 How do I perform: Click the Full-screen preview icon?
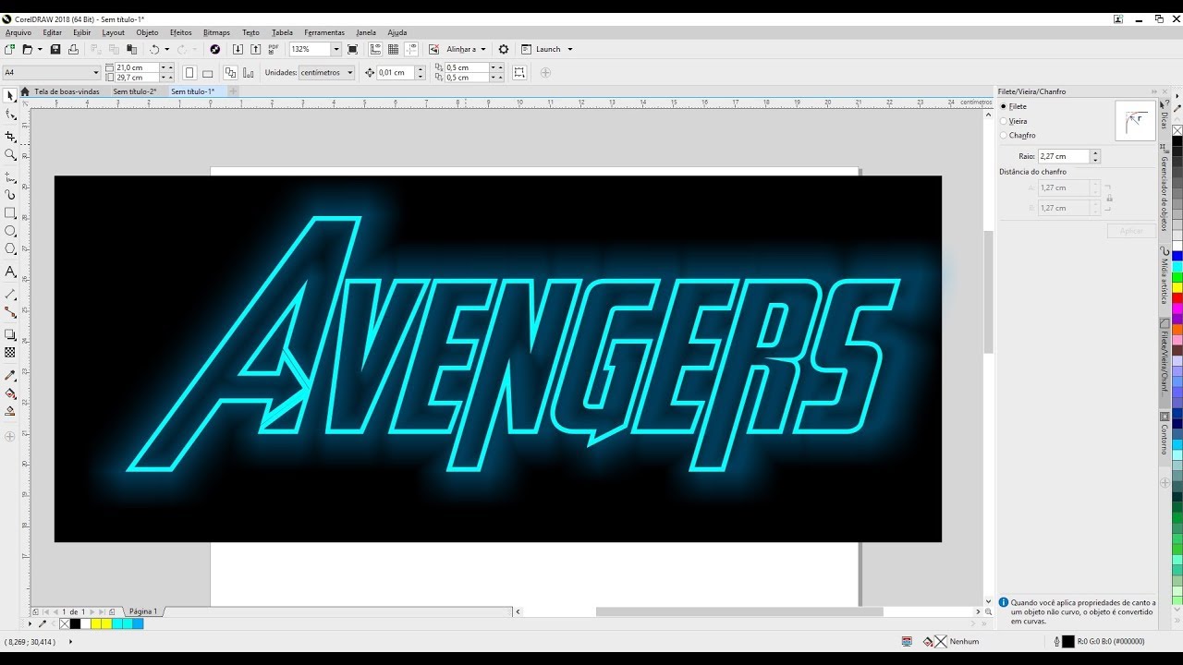coord(352,49)
